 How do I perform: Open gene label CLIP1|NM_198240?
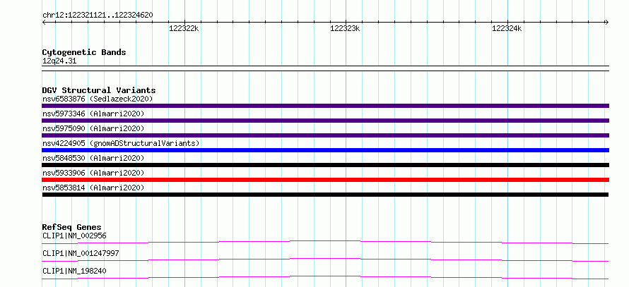tap(74, 271)
